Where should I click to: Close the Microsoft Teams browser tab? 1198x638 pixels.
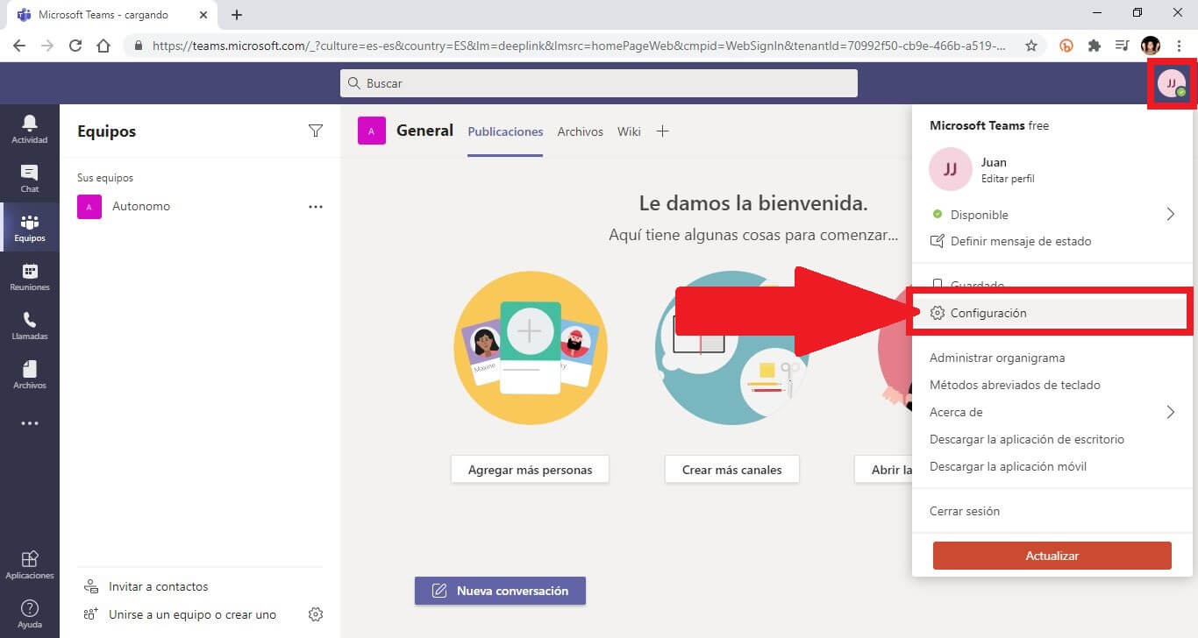[203, 15]
